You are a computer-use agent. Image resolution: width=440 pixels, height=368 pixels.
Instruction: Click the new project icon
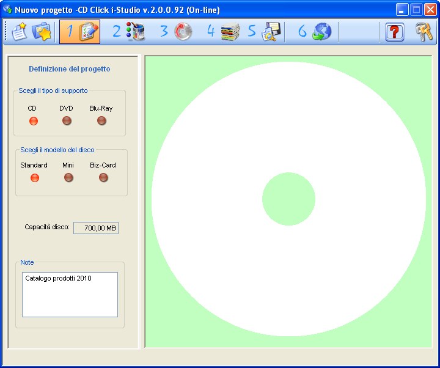coord(20,32)
